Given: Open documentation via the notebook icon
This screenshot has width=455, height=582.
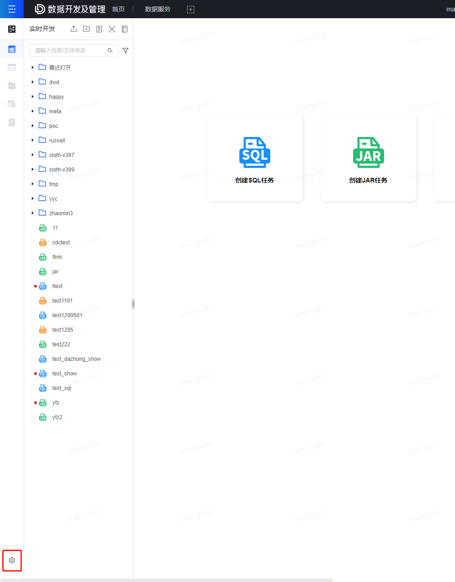Looking at the screenshot, I should pos(124,29).
